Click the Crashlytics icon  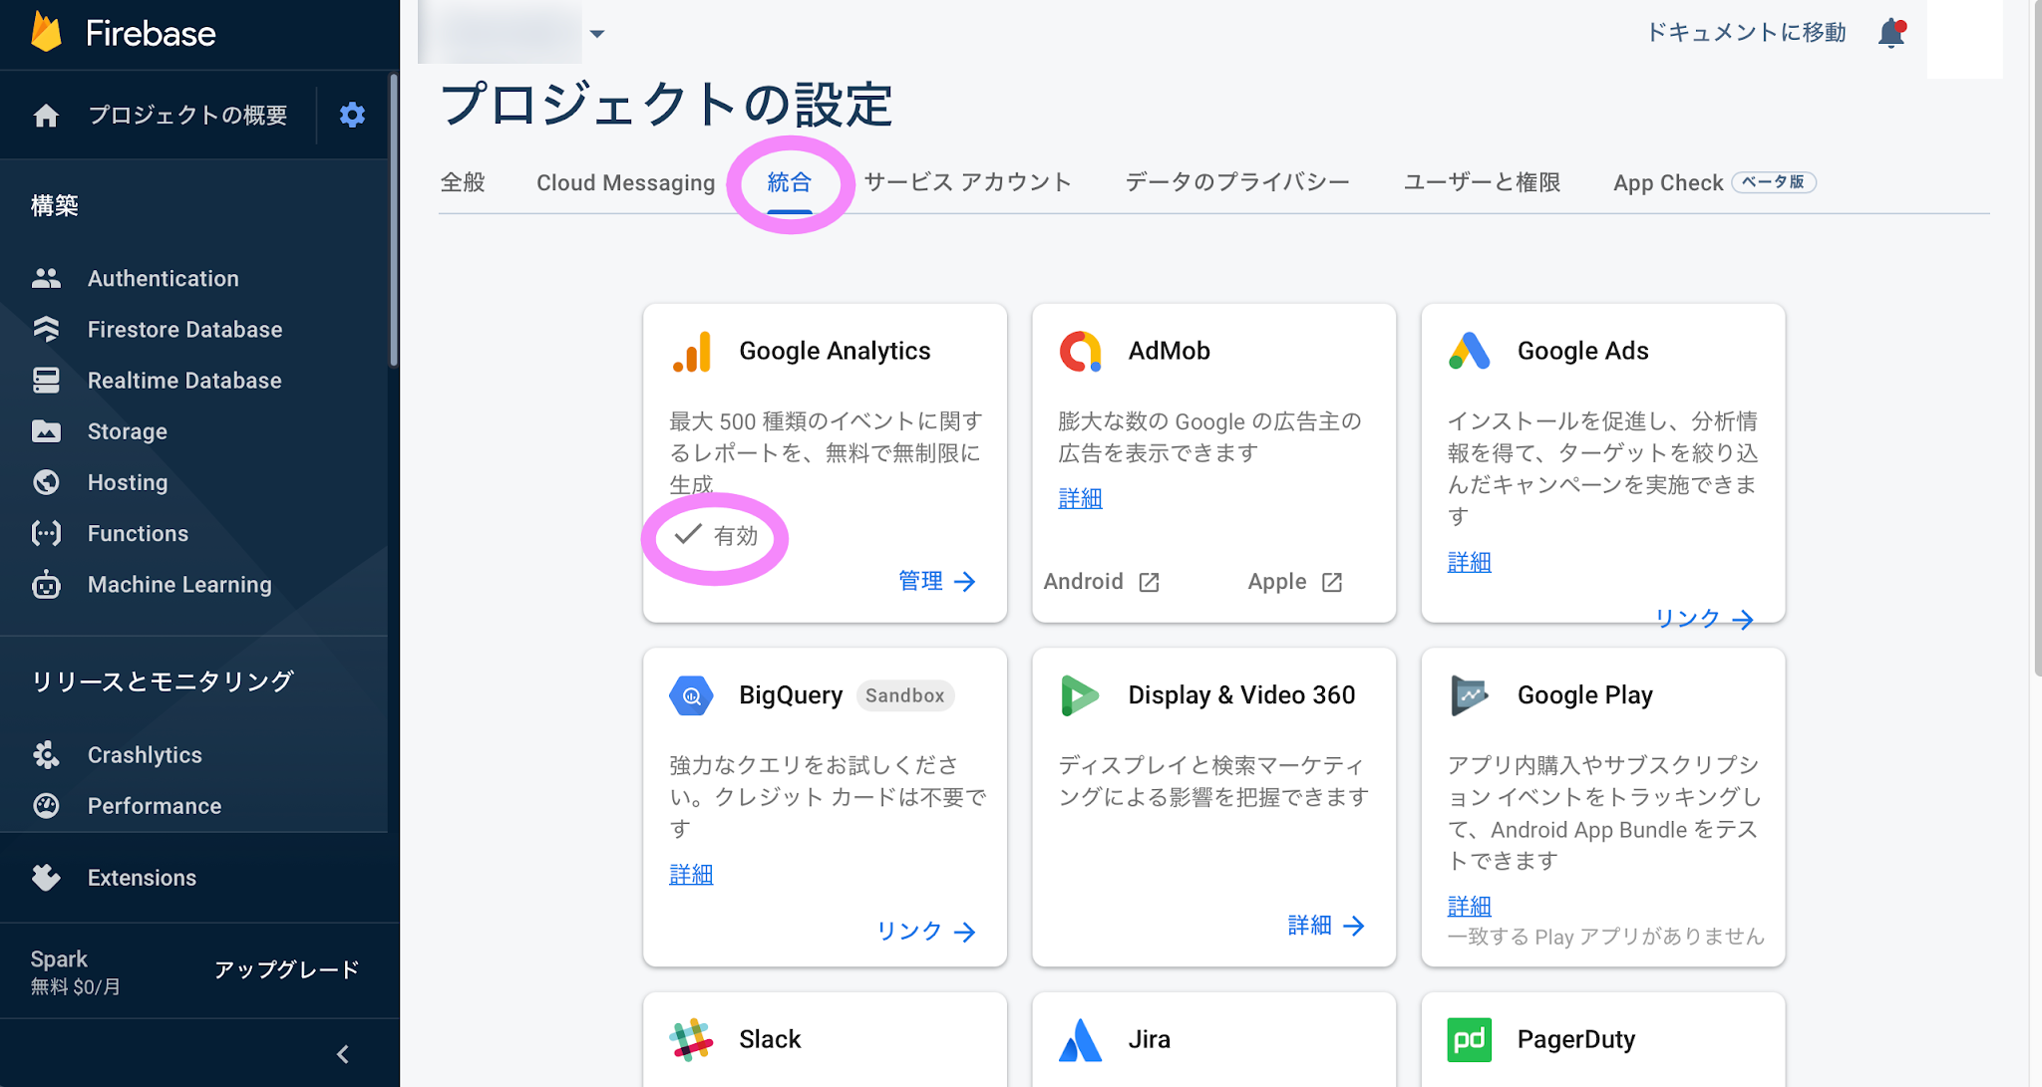click(46, 754)
